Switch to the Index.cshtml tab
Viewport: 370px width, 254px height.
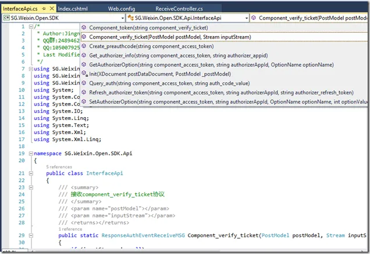click(x=73, y=9)
